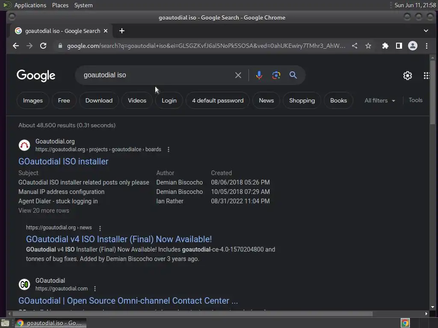Open the System menu
The image size is (438, 328).
point(83,5)
